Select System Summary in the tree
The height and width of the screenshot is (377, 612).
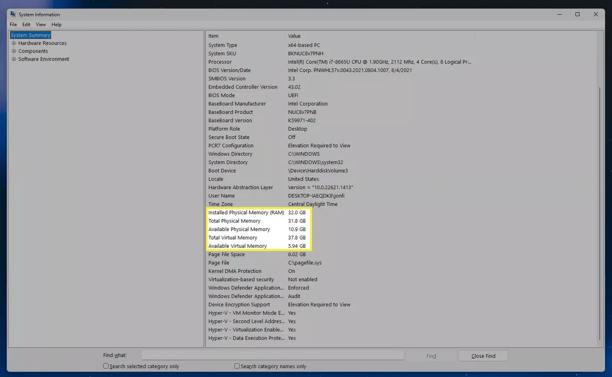tap(31, 35)
